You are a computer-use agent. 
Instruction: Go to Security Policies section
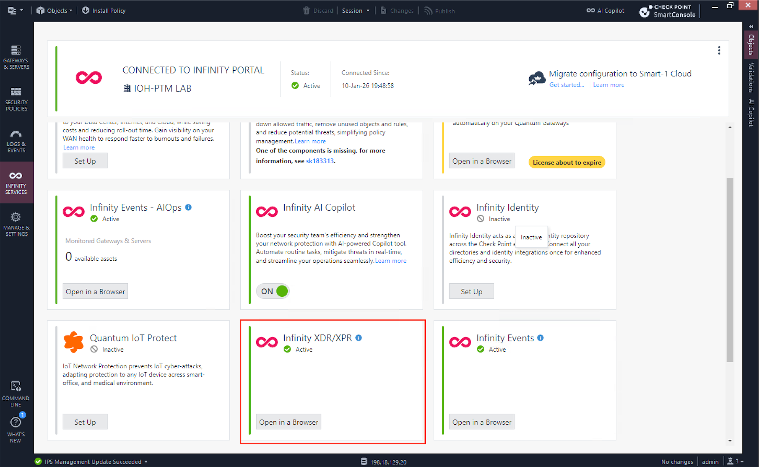pyautogui.click(x=16, y=99)
